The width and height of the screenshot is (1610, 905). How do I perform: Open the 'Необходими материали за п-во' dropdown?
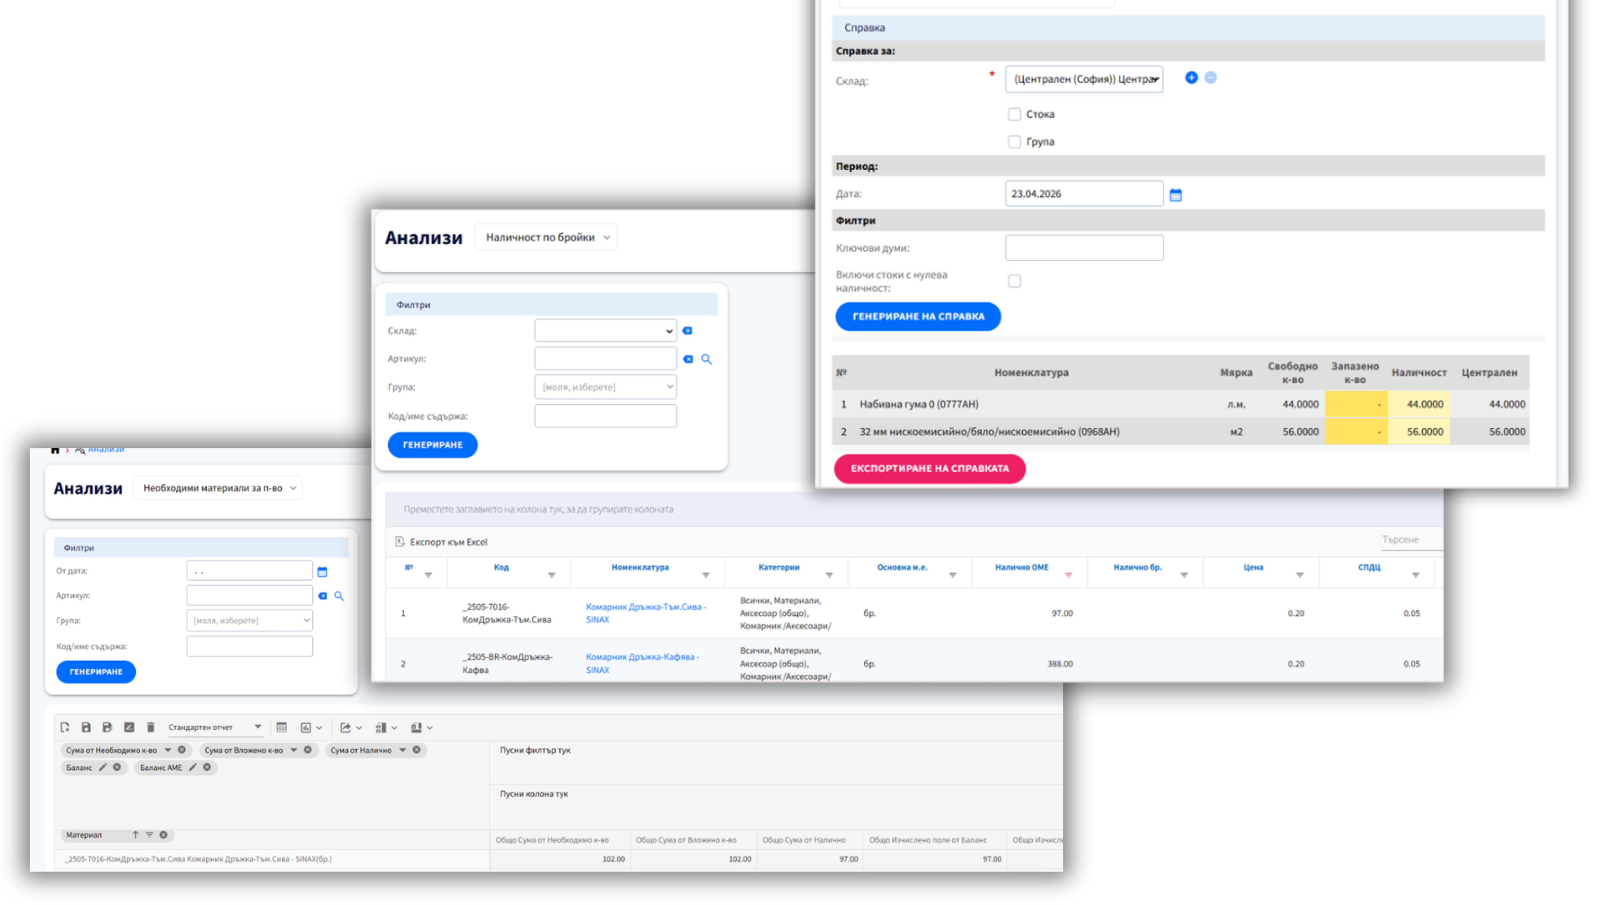[x=218, y=488]
